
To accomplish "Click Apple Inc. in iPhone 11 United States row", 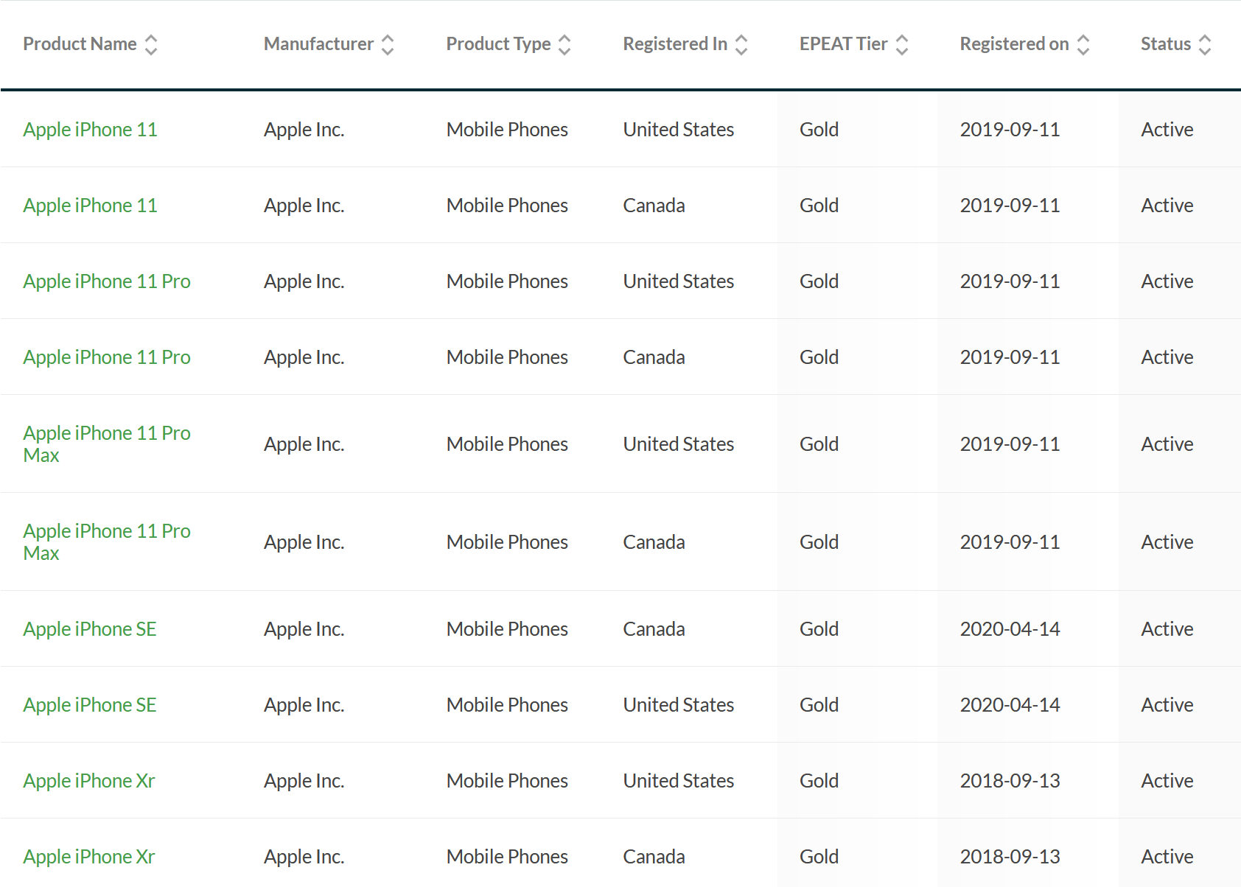I will (304, 130).
